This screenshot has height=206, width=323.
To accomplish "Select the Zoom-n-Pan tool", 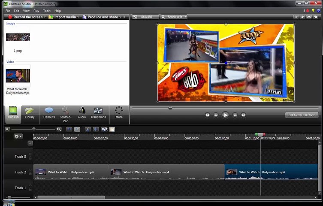I will tap(65, 115).
